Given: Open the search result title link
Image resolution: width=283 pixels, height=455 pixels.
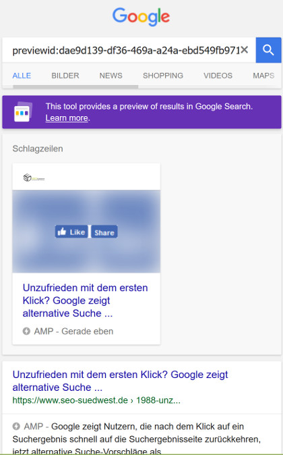Looking at the screenshot, I should (120, 381).
